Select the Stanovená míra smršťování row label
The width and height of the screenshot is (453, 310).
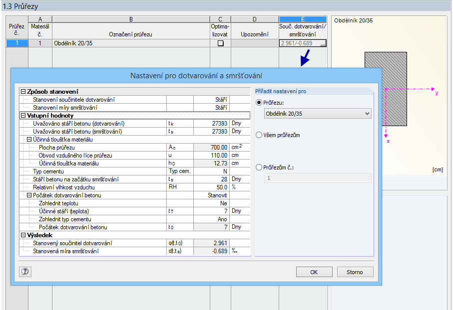click(66, 251)
